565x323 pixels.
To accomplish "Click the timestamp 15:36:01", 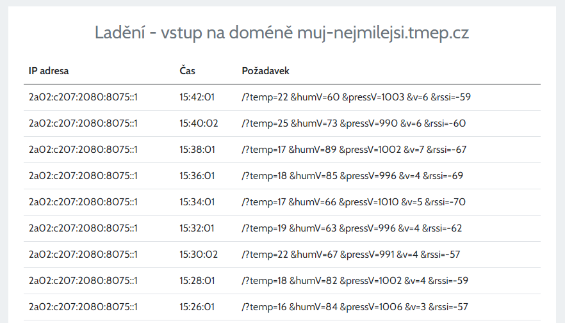I will point(197,176).
